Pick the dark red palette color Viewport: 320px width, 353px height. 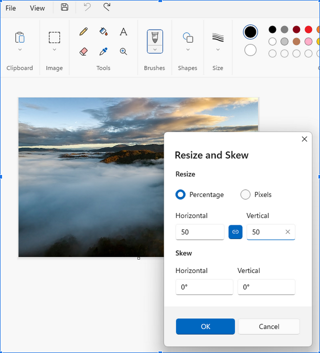point(296,29)
